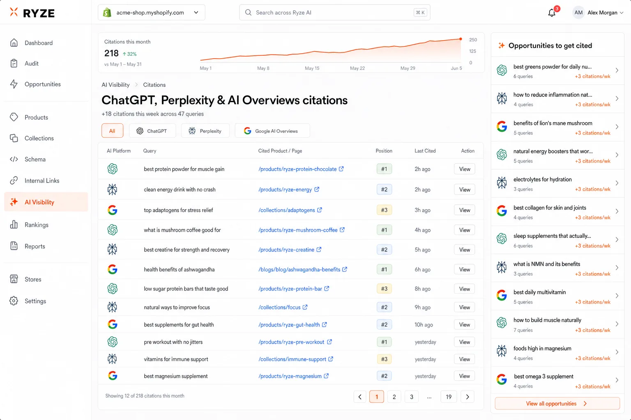Open /collections/immune-support link

tap(292, 359)
